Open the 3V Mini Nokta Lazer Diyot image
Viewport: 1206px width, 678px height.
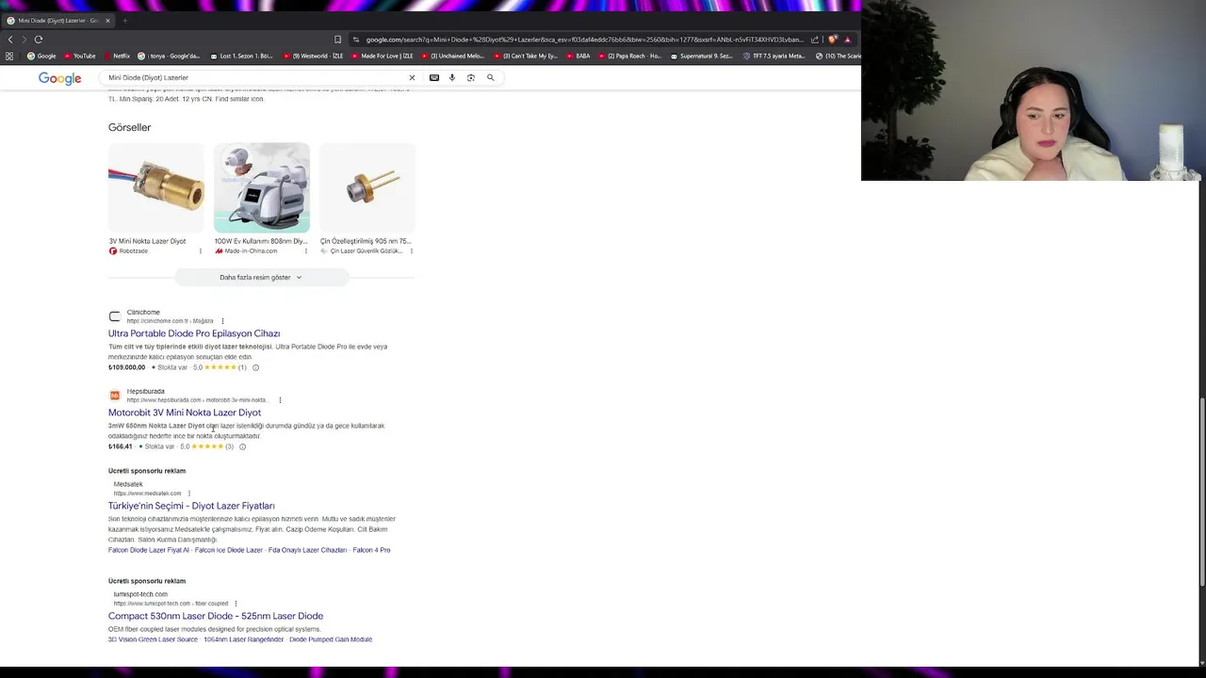tap(156, 187)
